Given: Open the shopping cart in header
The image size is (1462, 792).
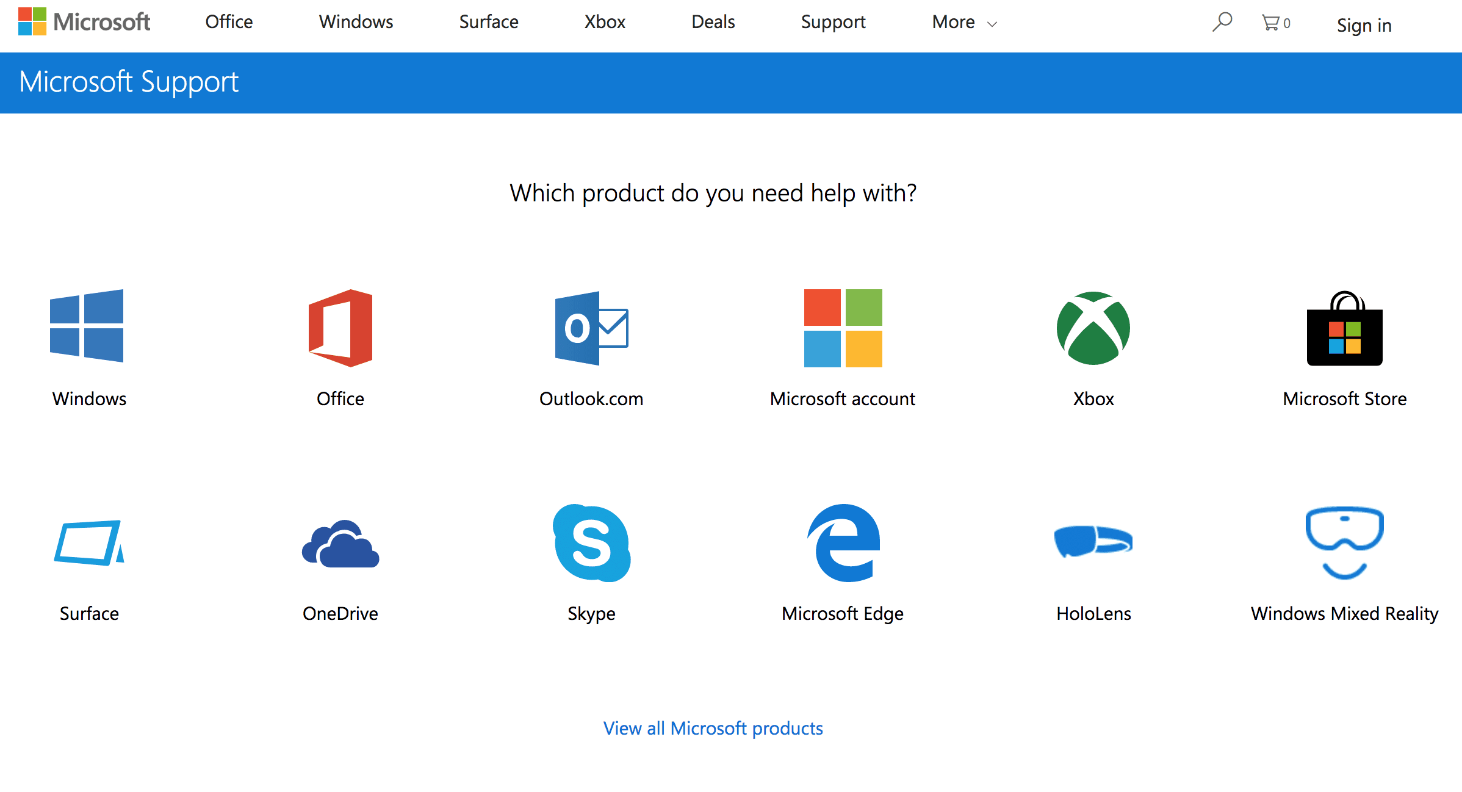Looking at the screenshot, I should 1275,23.
